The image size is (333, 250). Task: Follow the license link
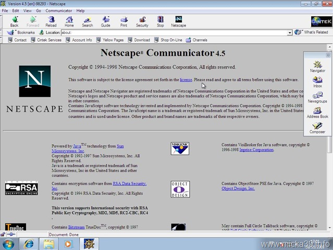(x=186, y=80)
